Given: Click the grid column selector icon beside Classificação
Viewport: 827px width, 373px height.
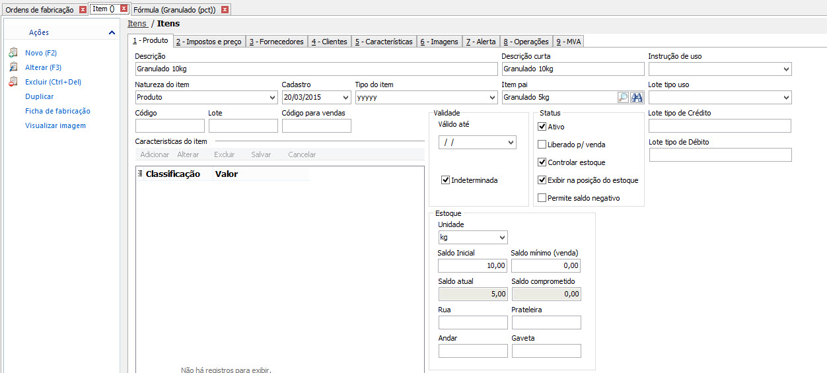Looking at the screenshot, I should point(140,174).
